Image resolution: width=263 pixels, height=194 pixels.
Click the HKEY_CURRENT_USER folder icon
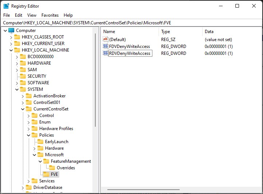pyautogui.click(x=17, y=43)
